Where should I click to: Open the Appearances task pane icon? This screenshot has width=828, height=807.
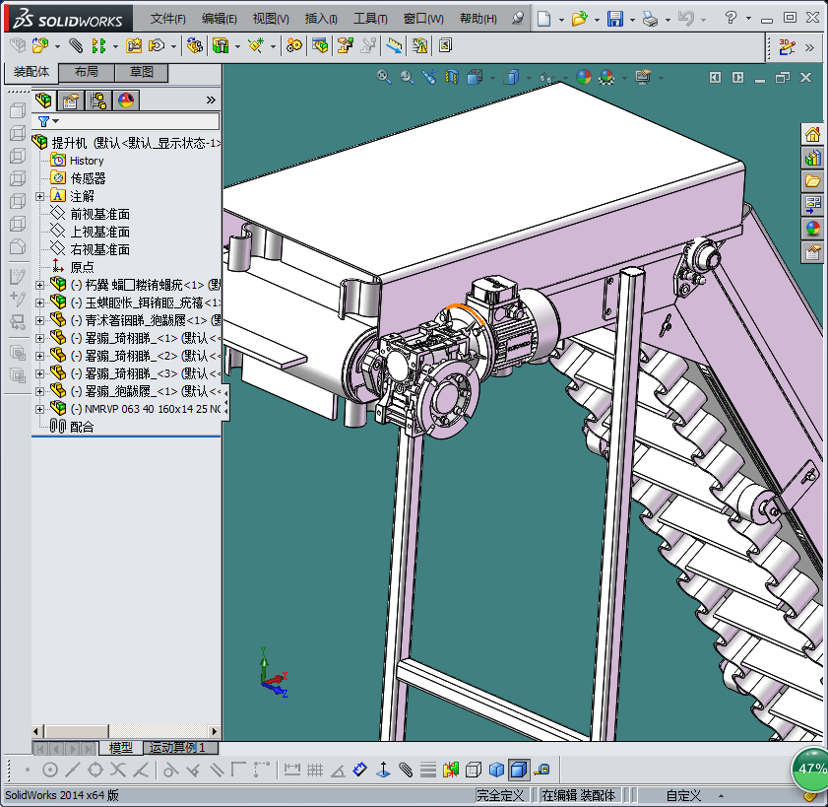[x=812, y=228]
